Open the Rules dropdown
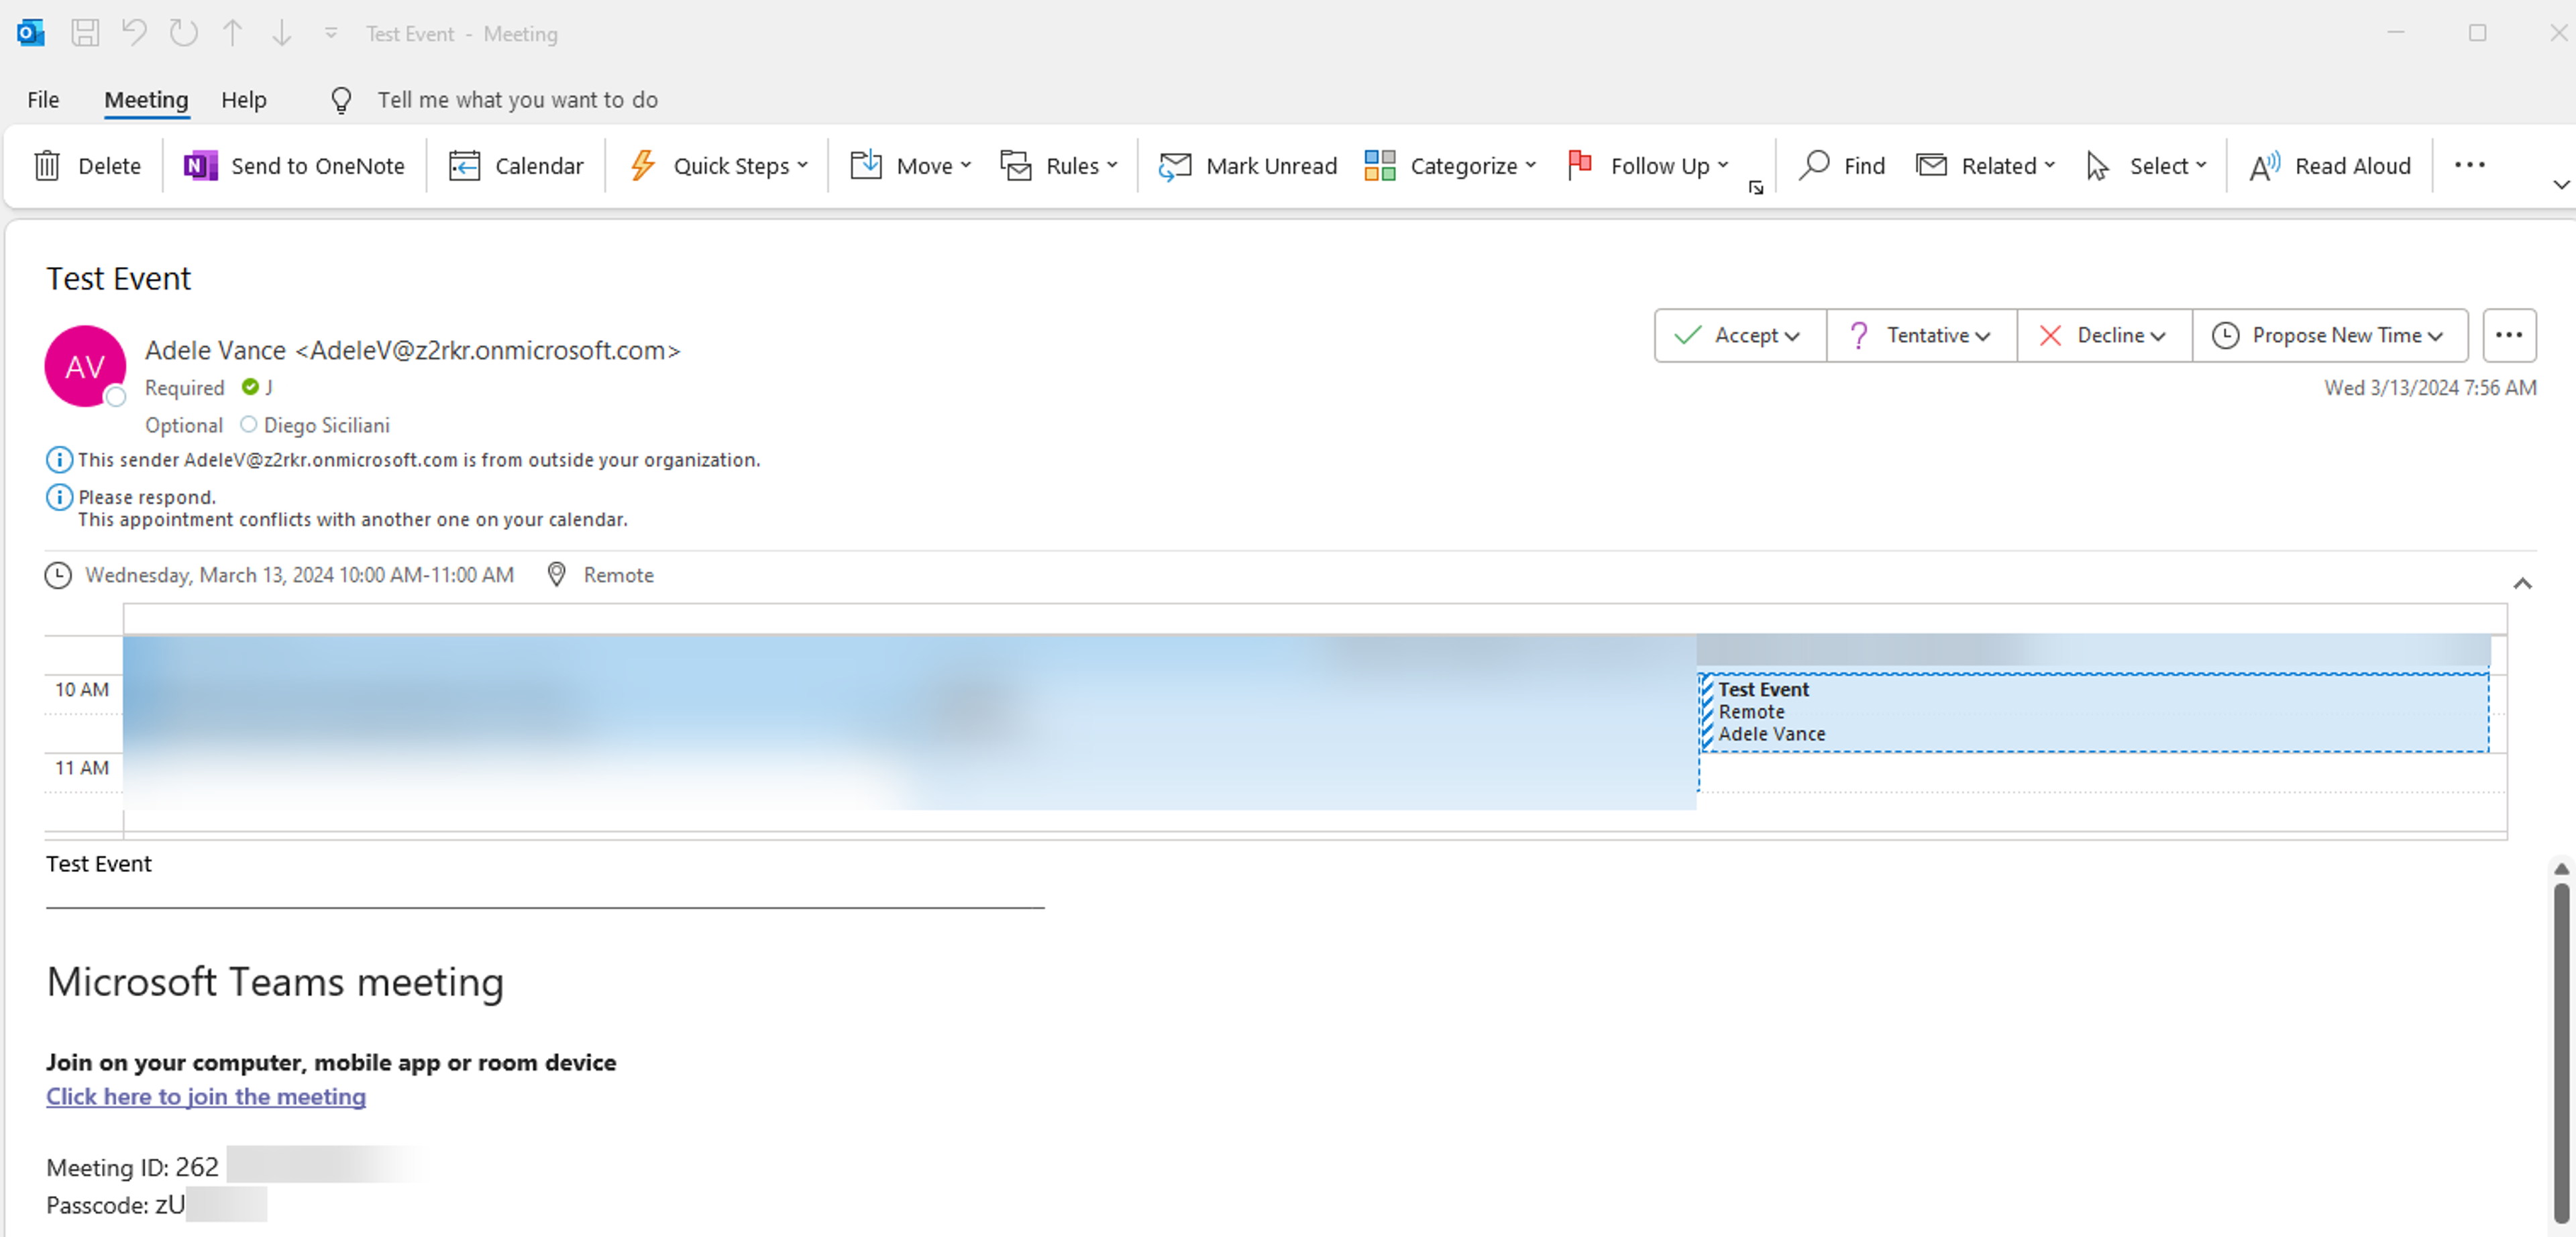The image size is (2576, 1237). [1059, 166]
